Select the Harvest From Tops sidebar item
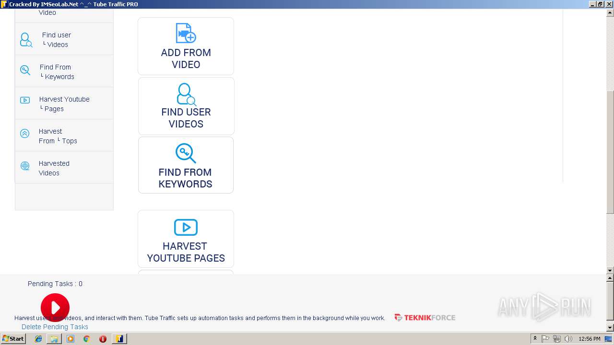The width and height of the screenshot is (614, 345). (64, 136)
